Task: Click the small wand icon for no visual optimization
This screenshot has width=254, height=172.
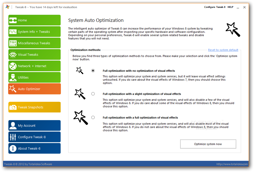Action: point(79,70)
